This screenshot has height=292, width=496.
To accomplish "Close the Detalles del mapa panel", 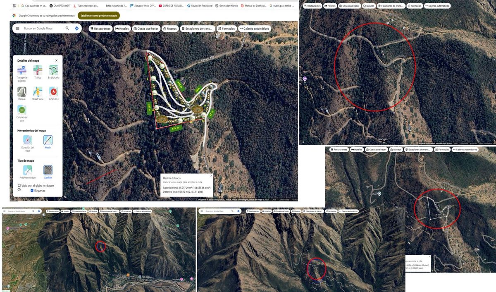I will [57, 60].
